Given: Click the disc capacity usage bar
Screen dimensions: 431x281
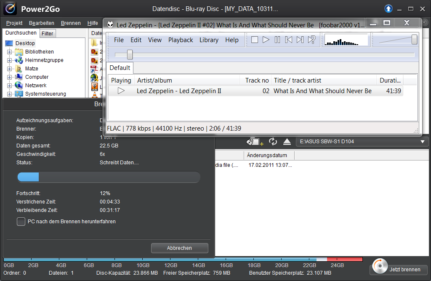Looking at the screenshot, I should pyautogui.click(x=183, y=259).
